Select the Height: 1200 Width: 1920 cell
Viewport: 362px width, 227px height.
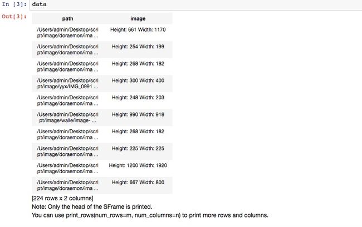138,165
